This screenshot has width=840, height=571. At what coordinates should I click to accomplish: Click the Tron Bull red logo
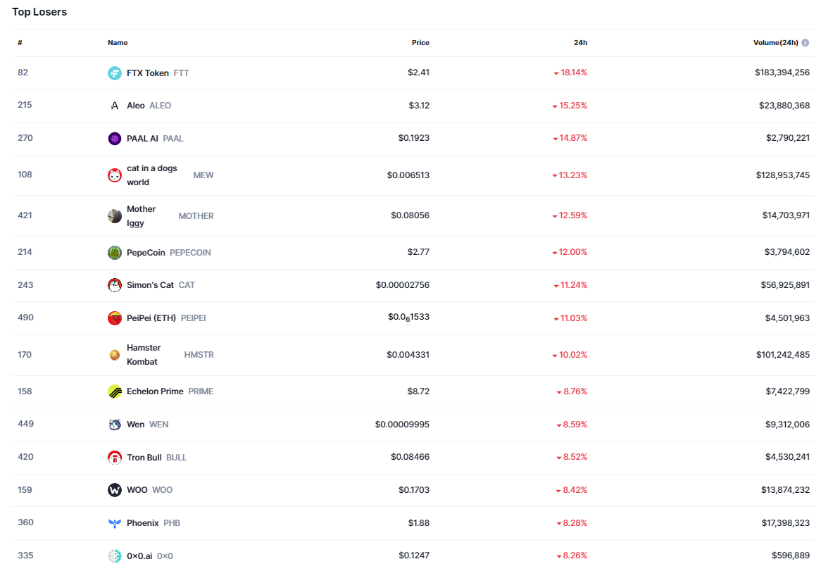click(114, 458)
